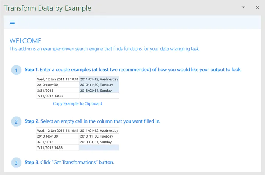Click Step 2 cell '2013-03-31, Sunday'

click(x=99, y=142)
